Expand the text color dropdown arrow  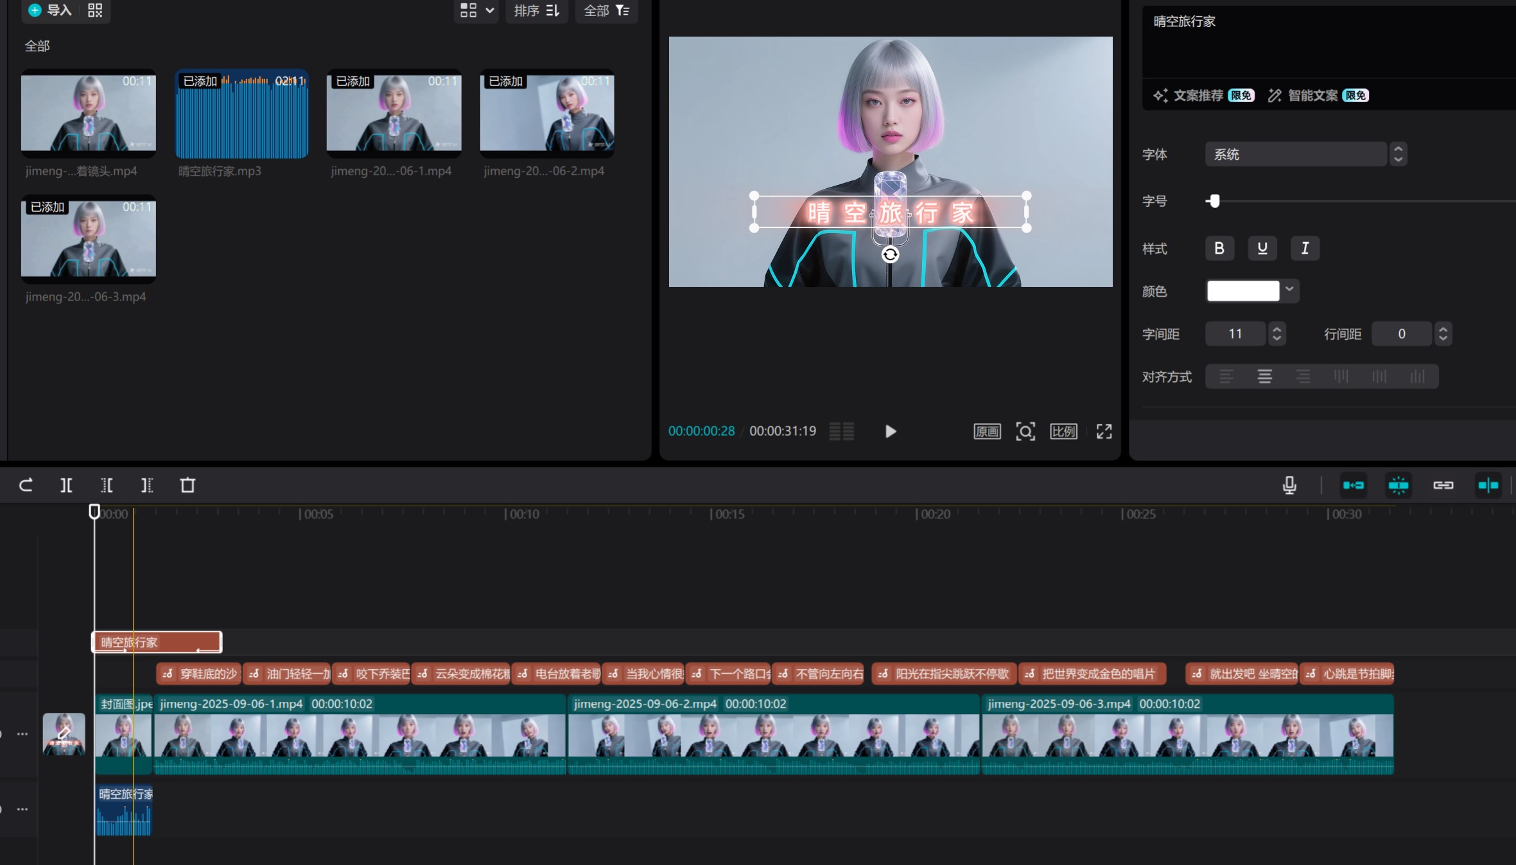(x=1289, y=290)
